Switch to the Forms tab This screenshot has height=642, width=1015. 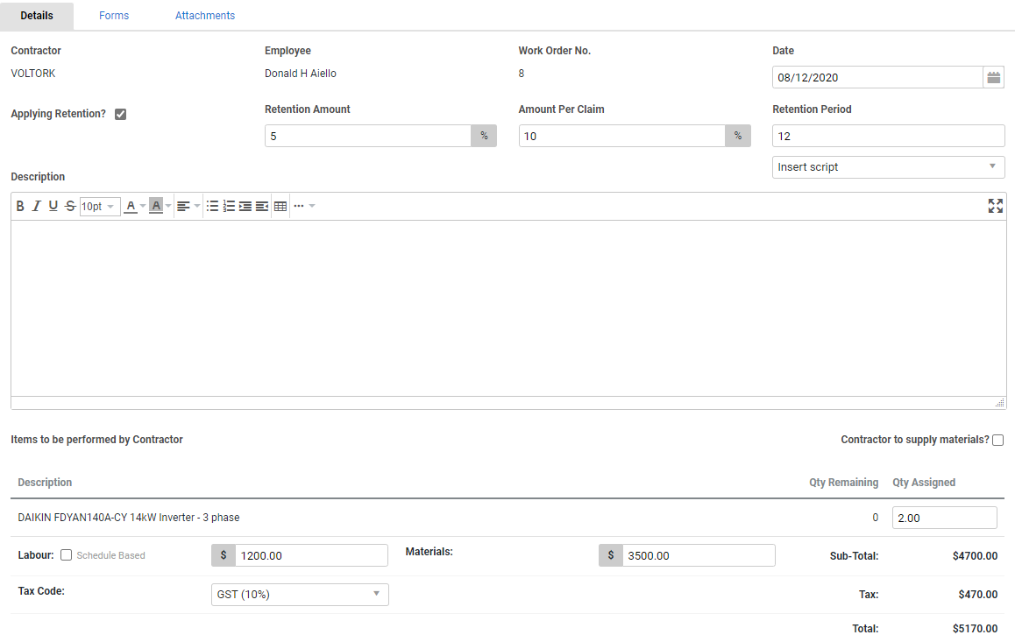[x=113, y=15]
